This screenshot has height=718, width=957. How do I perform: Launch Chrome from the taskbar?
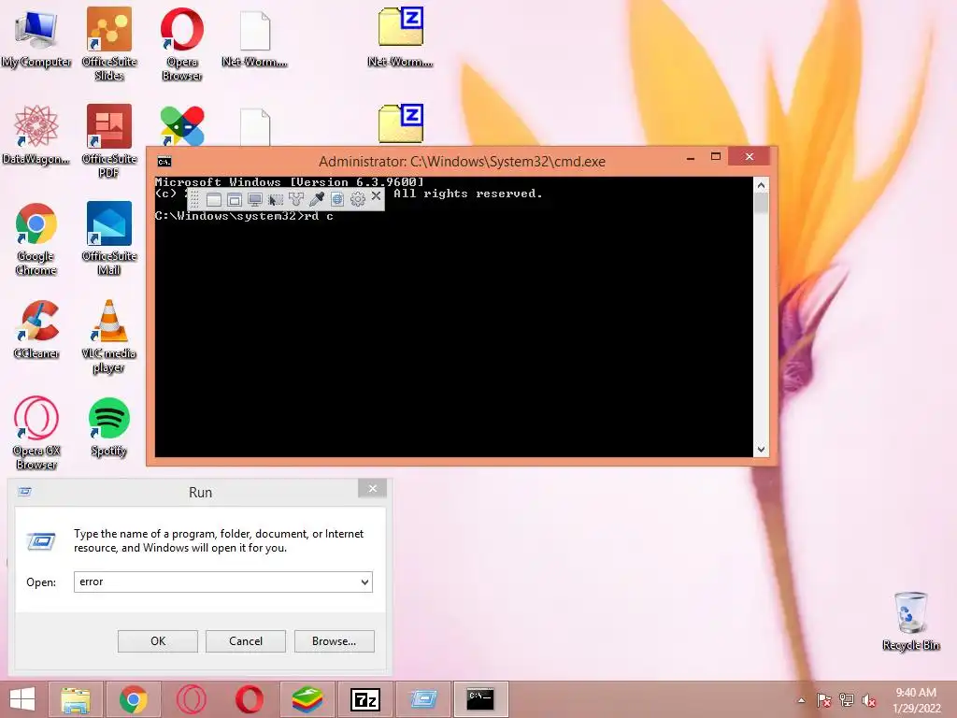click(133, 699)
